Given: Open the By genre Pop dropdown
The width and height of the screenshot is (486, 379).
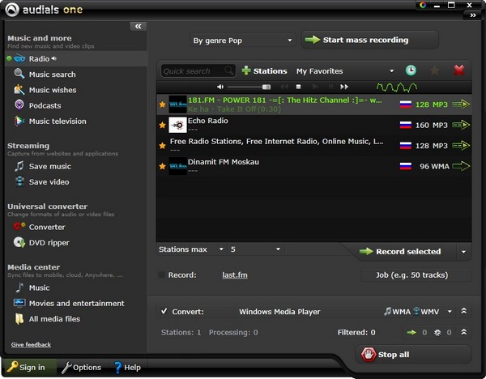Looking at the screenshot, I should coord(242,40).
